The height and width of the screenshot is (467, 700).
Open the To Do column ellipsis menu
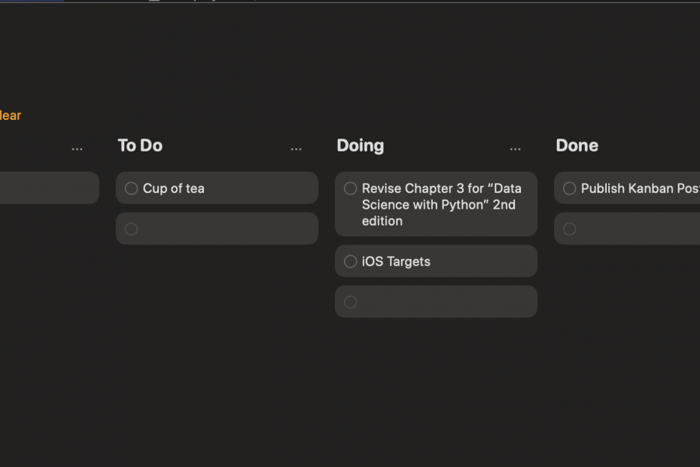[296, 149]
